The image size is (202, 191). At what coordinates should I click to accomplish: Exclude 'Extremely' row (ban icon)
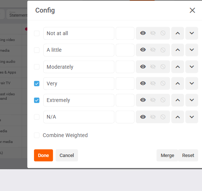pyautogui.click(x=163, y=100)
